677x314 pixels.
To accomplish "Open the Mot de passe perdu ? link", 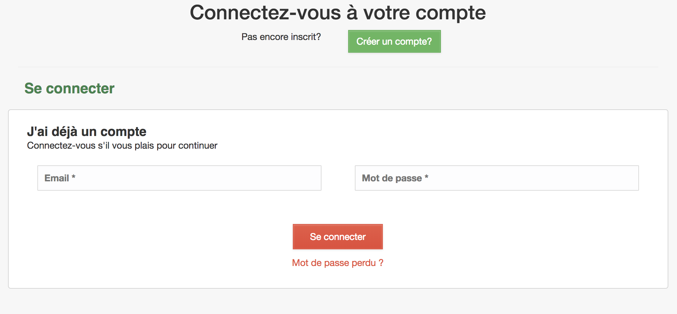I will (x=337, y=263).
